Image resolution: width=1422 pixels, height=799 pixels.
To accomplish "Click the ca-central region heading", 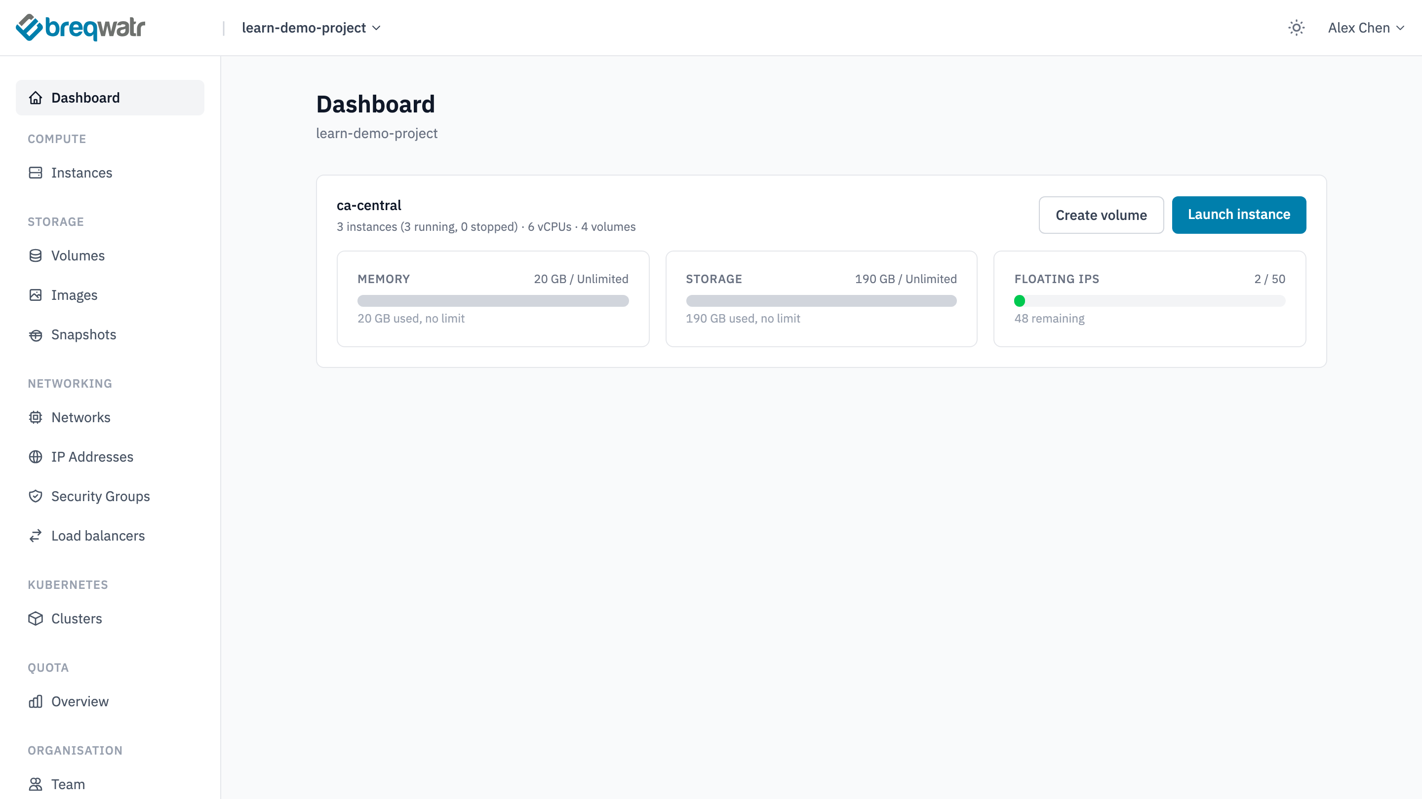I will coord(369,206).
